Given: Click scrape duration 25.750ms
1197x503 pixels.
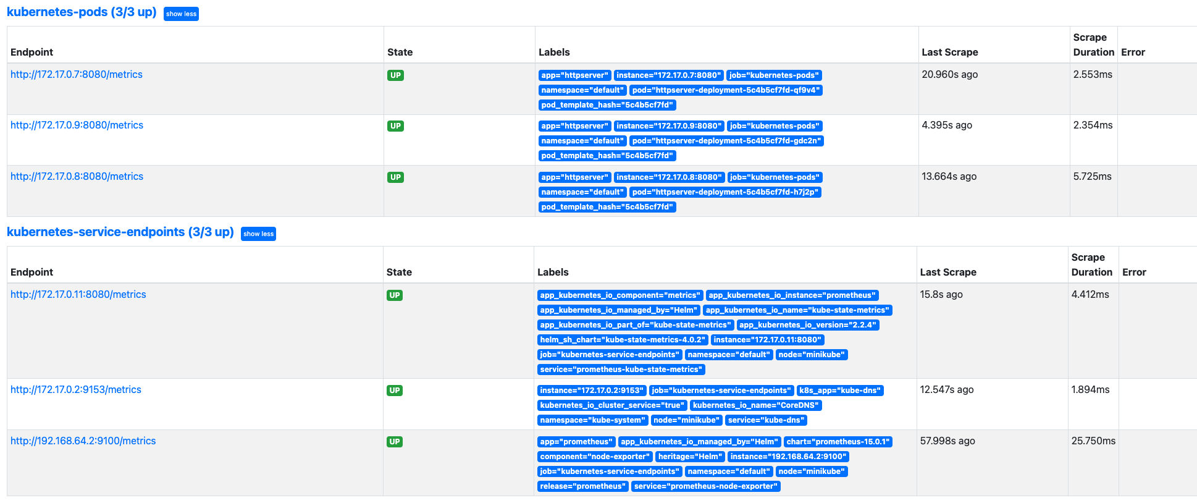Looking at the screenshot, I should tap(1093, 441).
